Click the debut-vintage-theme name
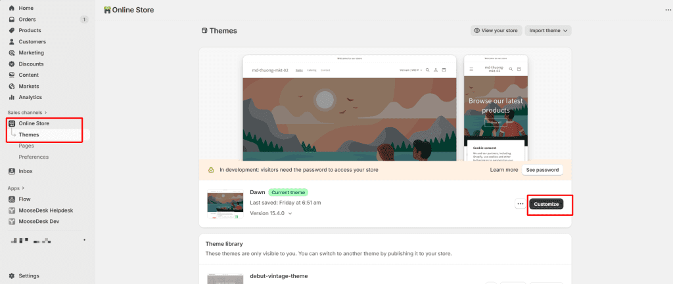This screenshot has width=673, height=284. pos(279,276)
